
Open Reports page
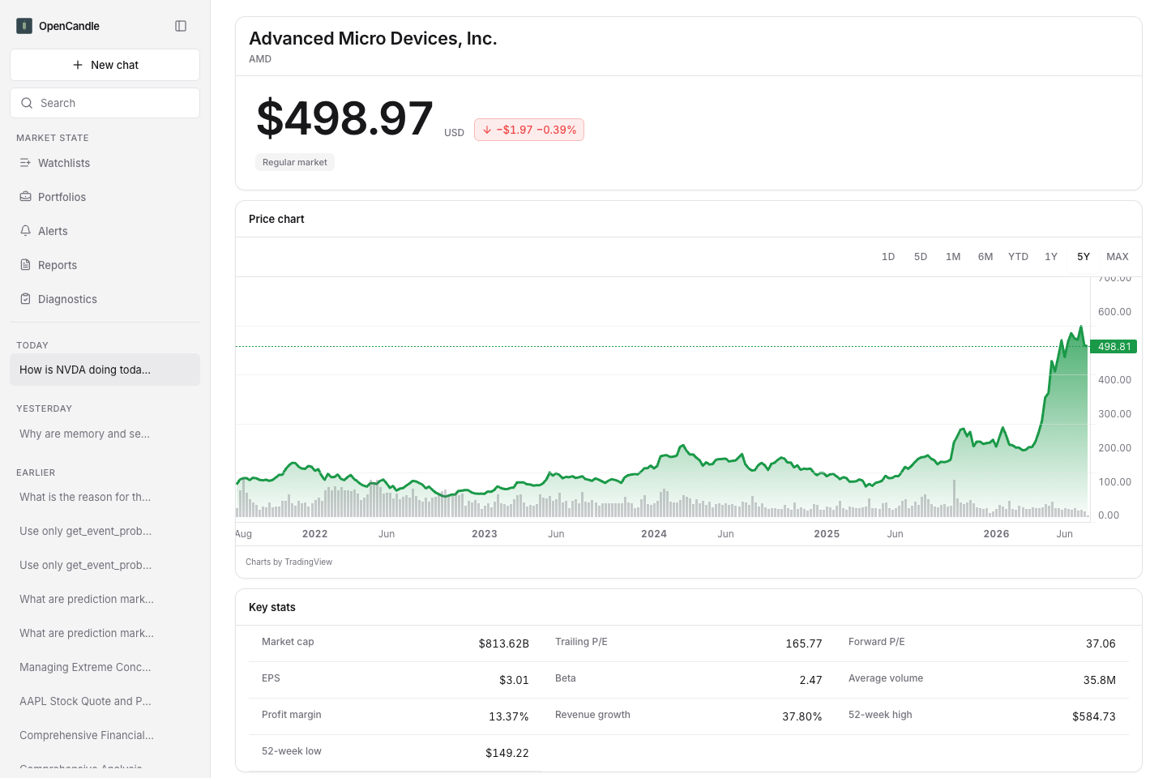pyautogui.click(x=105, y=265)
